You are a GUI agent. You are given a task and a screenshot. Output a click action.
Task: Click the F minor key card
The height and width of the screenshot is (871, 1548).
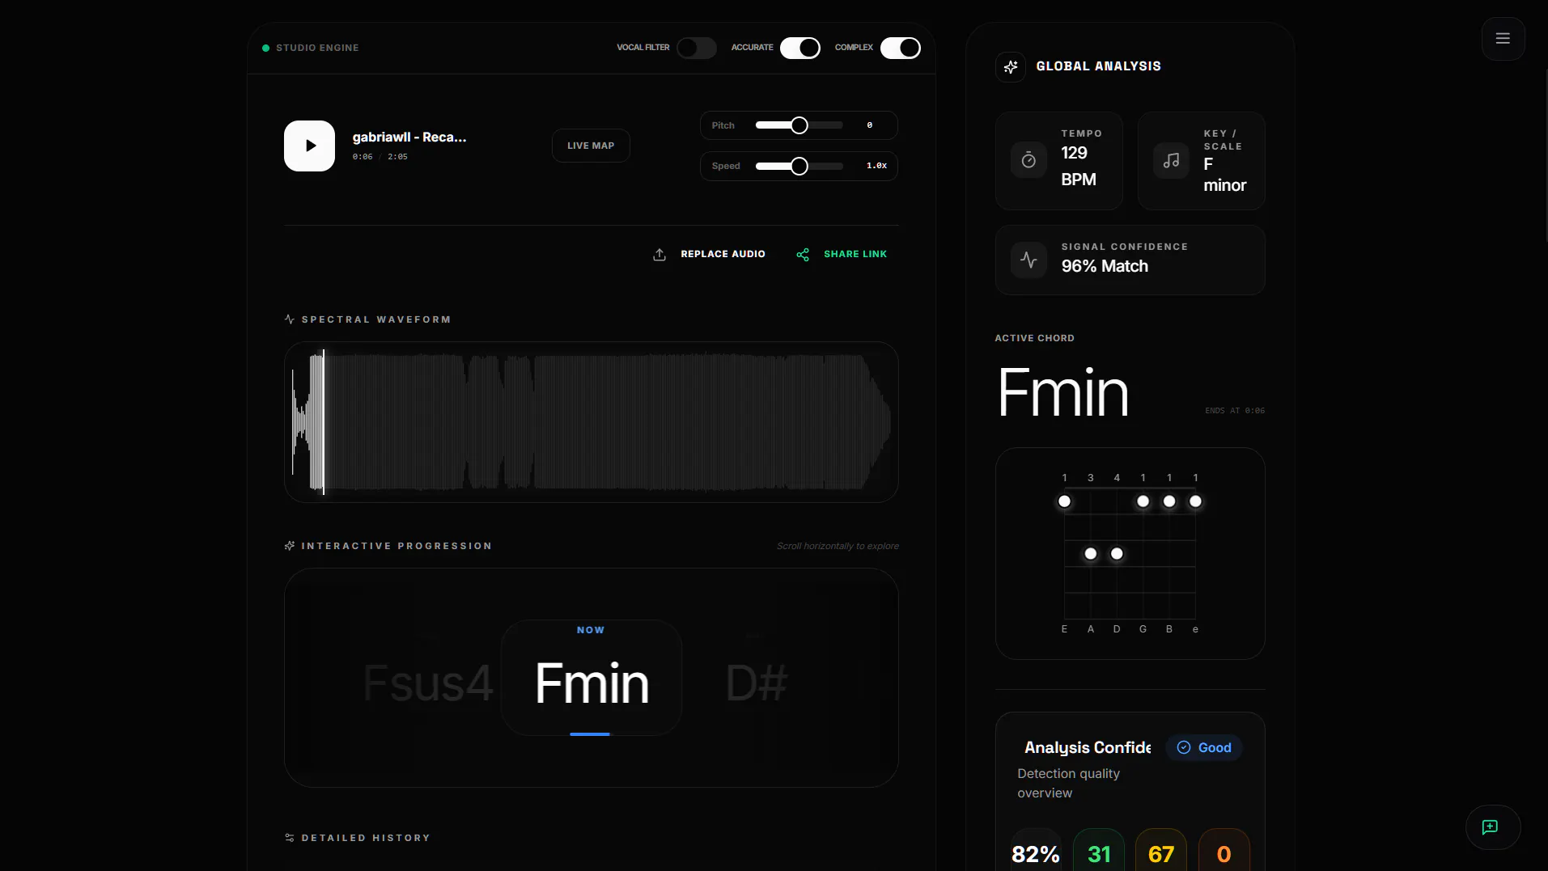pyautogui.click(x=1202, y=161)
